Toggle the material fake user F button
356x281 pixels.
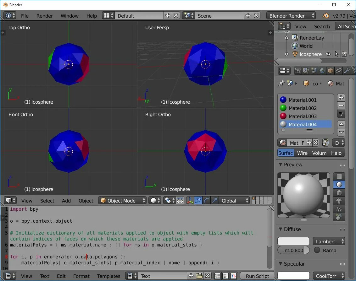303,143
